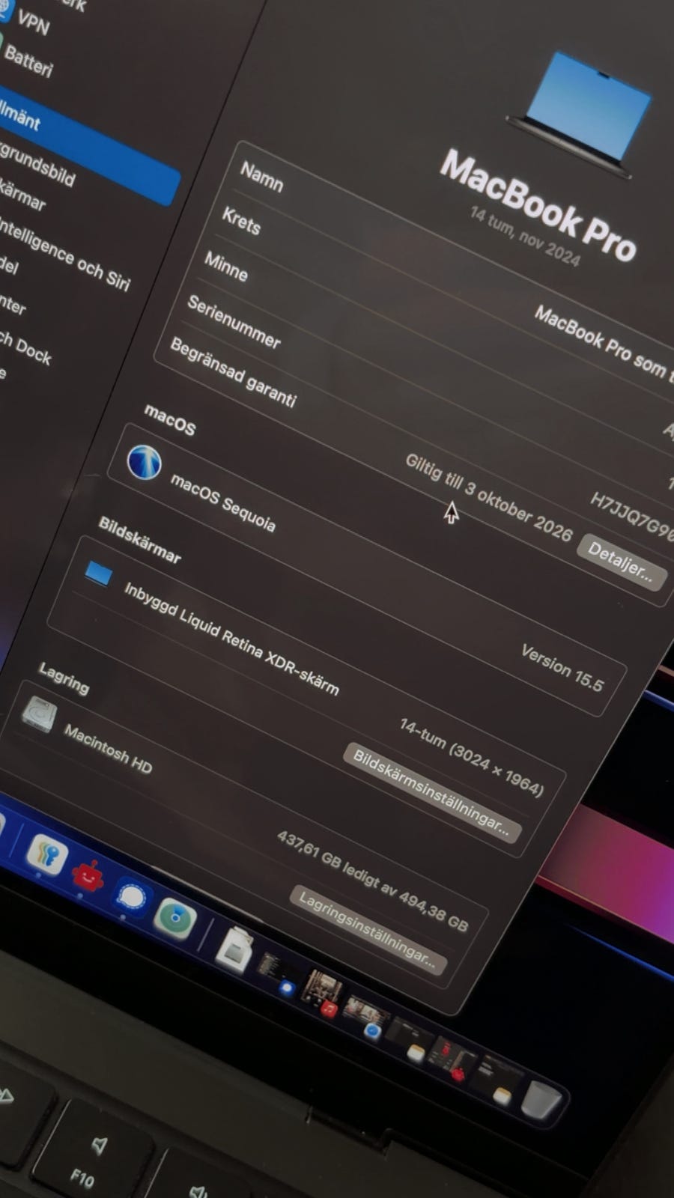674x1198 pixels.
Task: Click the Version 15.5 text
Action: coord(562,668)
